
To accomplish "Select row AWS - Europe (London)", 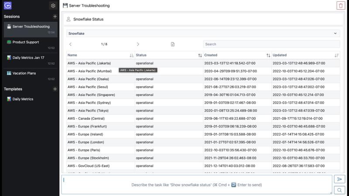I will (x=203, y=142).
